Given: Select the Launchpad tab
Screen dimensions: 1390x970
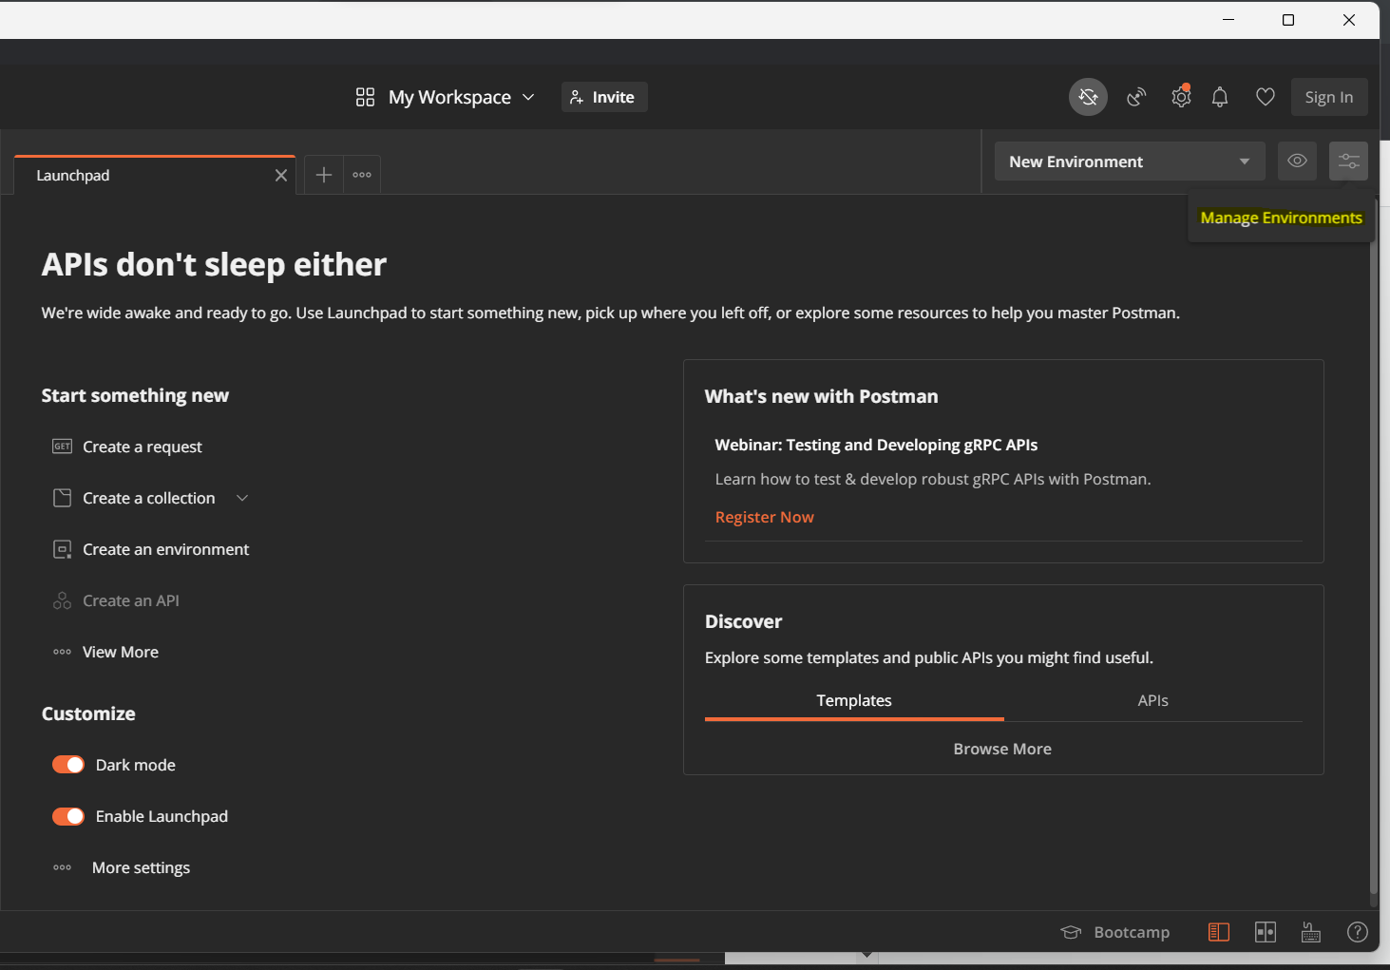Looking at the screenshot, I should [155, 176].
